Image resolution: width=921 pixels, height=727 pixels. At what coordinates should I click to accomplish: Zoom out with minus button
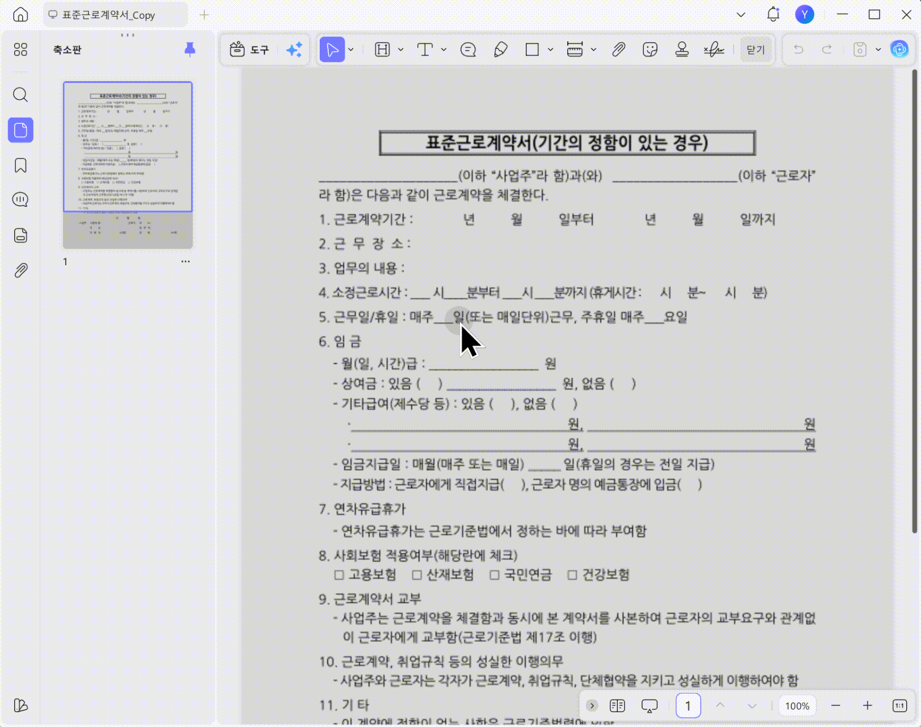point(836,706)
